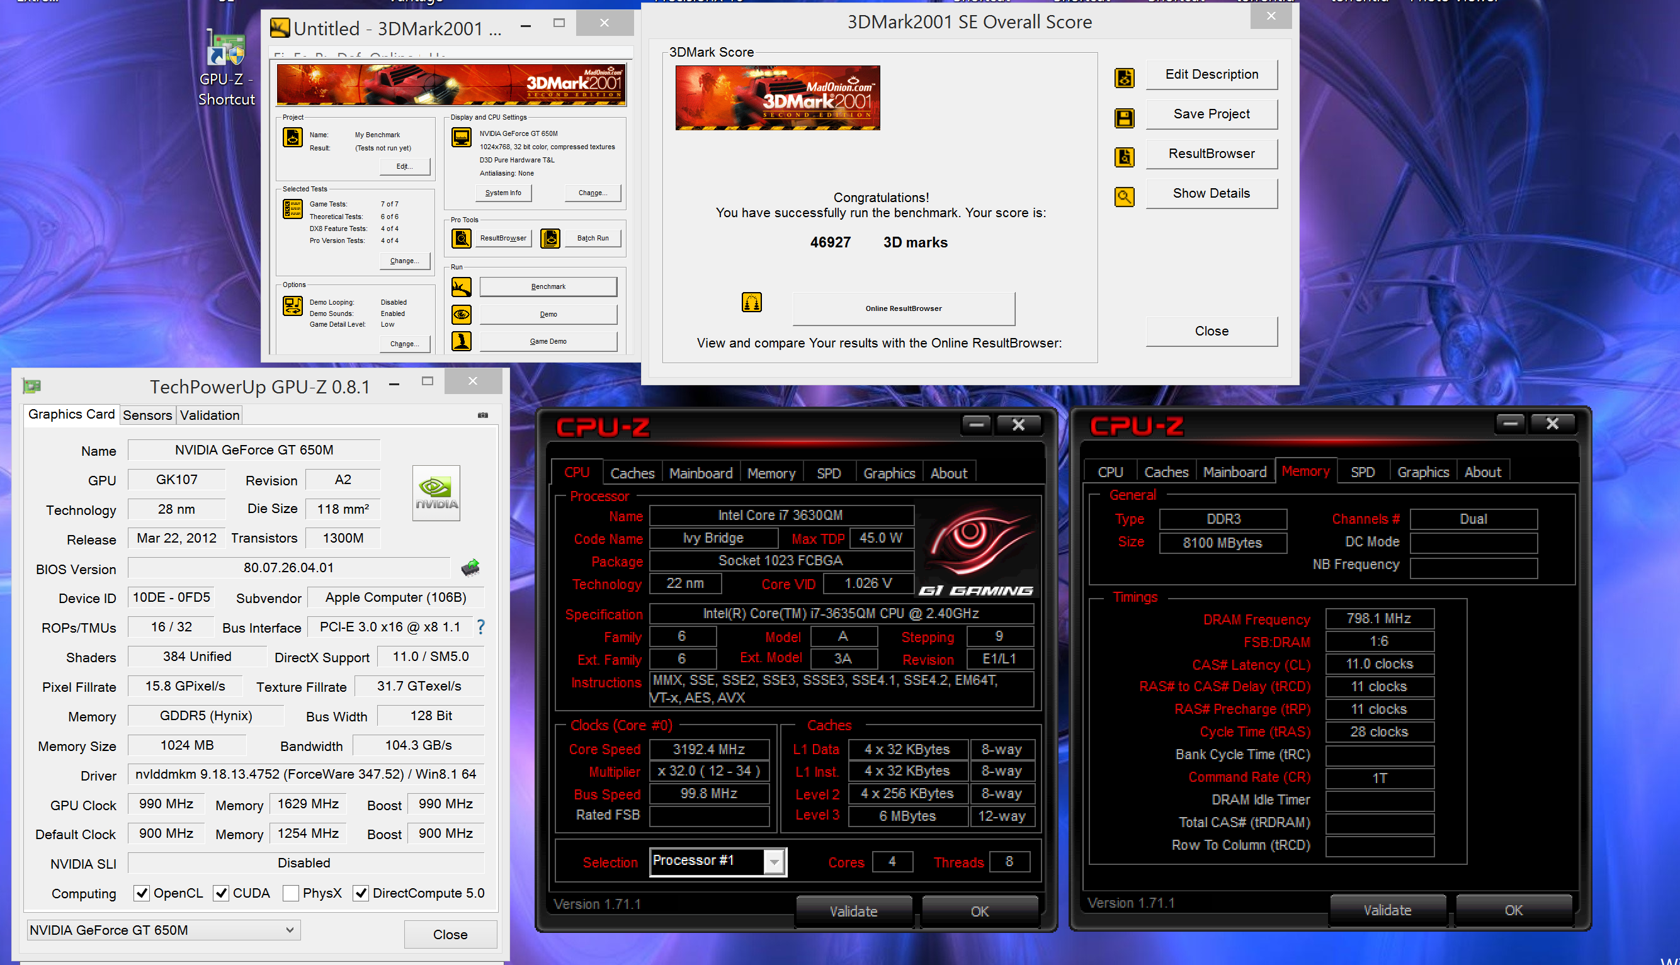Click the Specification field in CPU-Z
This screenshot has width=1680, height=965.
click(841, 613)
